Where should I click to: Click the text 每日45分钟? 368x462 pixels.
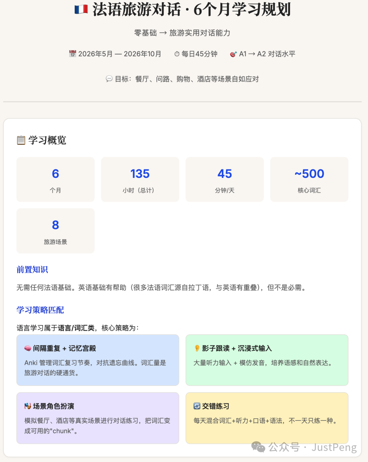(199, 54)
